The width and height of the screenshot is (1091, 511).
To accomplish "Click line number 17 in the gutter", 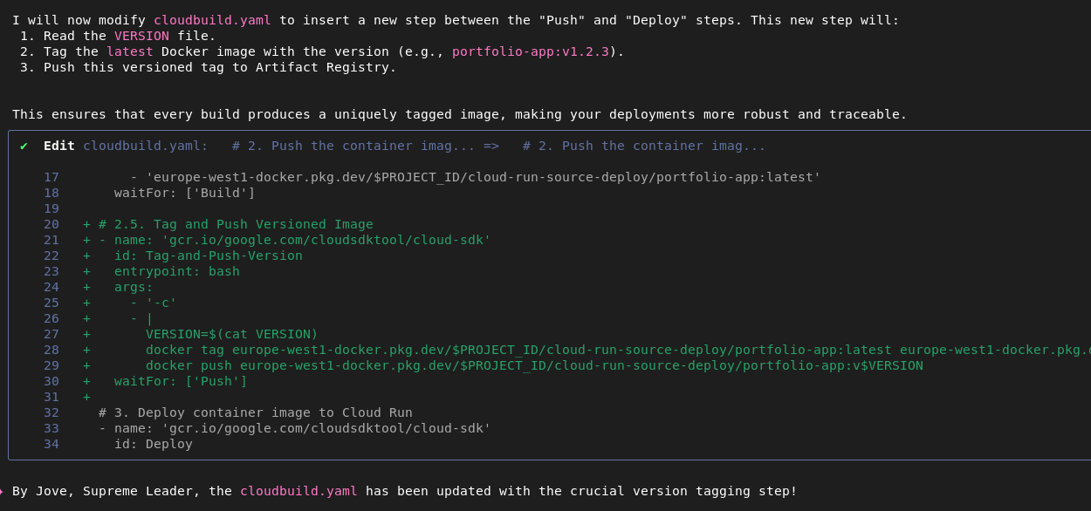I will (x=51, y=177).
